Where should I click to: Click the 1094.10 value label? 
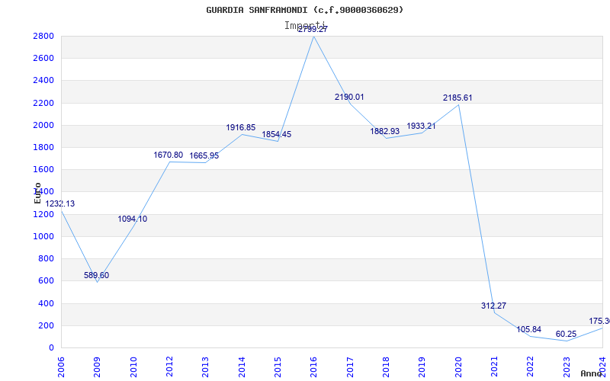pos(133,219)
